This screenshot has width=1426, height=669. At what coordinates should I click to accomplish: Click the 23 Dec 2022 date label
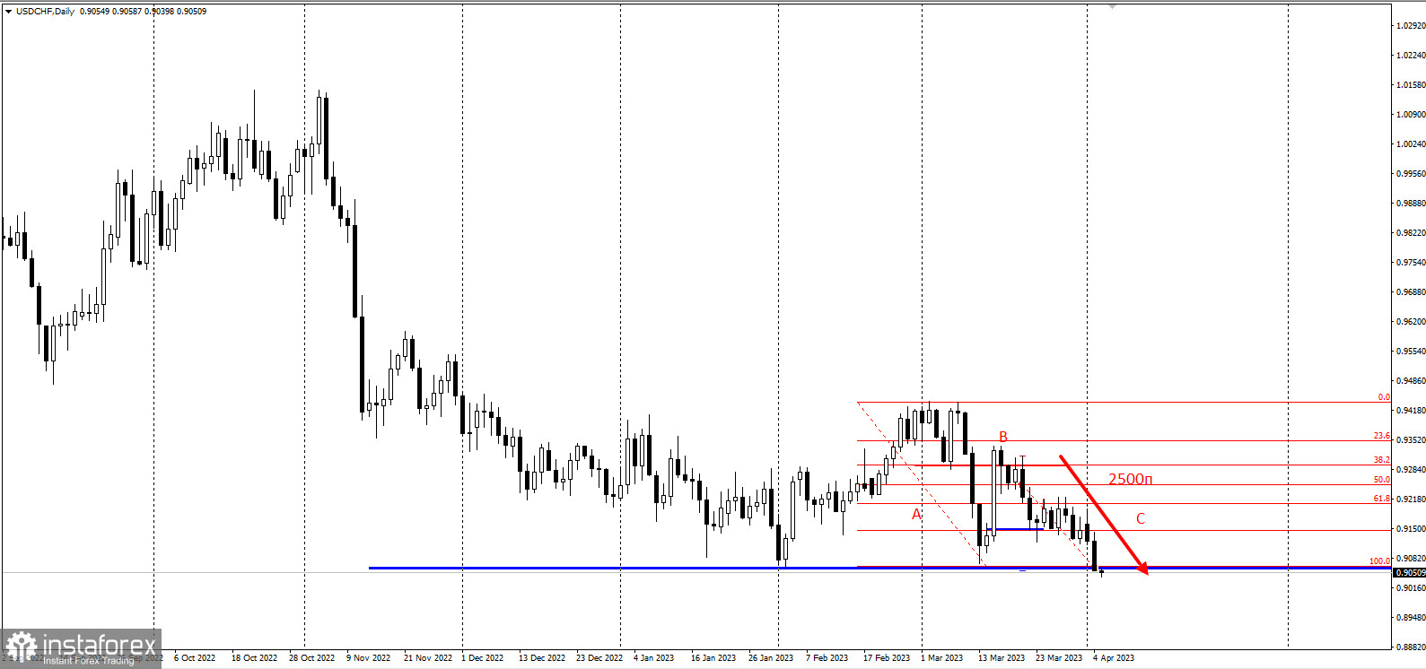599,658
